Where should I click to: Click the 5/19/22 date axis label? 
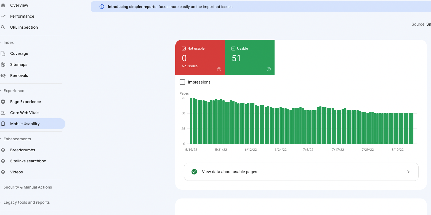(191, 150)
